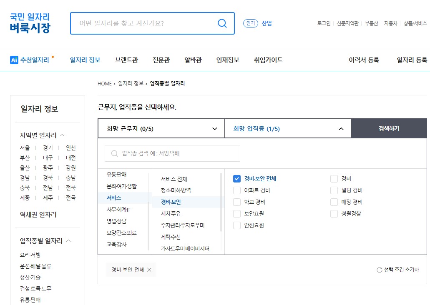430x305 pixels.
Task: Select 청소·미화·방역 subcategory
Action: pyautogui.click(x=176, y=190)
